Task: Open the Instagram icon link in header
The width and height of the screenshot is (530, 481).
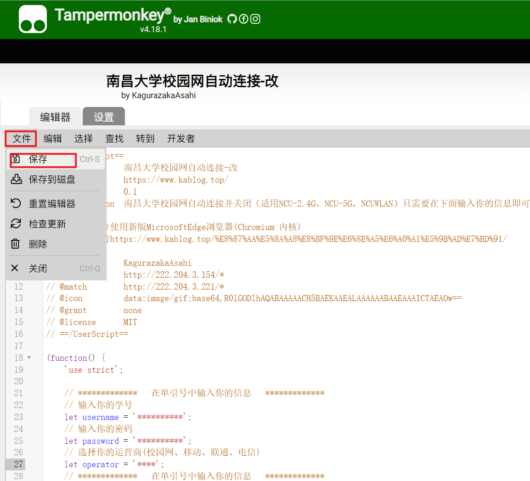Action: click(255, 19)
